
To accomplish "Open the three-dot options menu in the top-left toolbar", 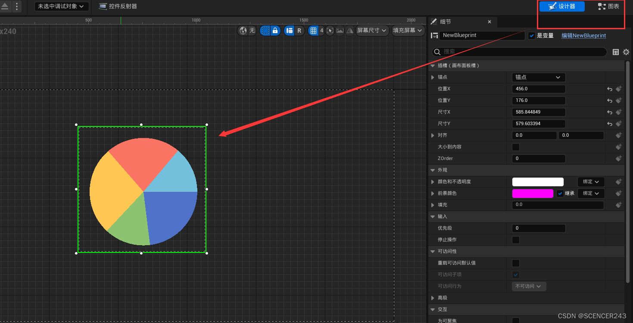I will [17, 6].
